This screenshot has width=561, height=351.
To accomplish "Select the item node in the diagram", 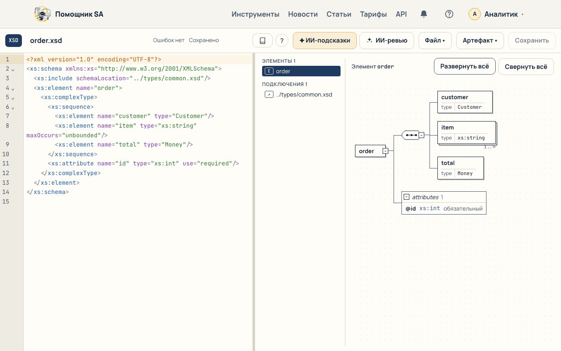I will (466, 133).
